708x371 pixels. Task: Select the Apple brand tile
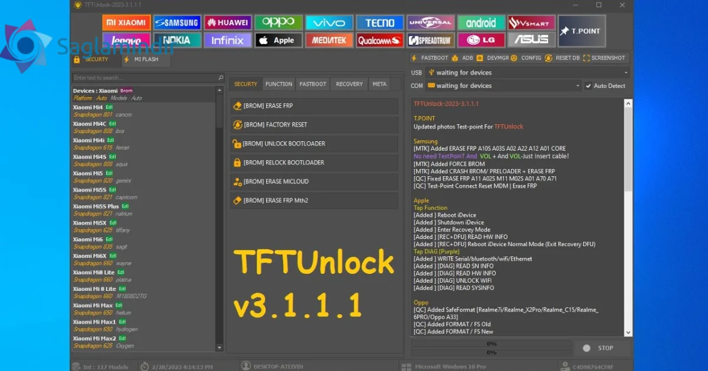[x=278, y=40]
